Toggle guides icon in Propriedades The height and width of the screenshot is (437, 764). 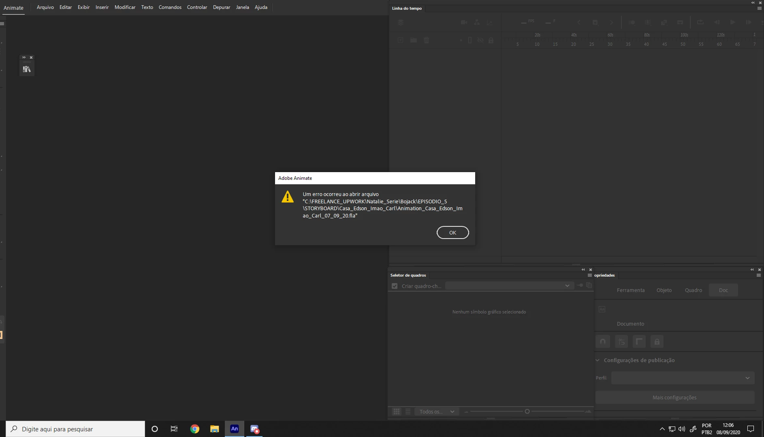point(621,341)
